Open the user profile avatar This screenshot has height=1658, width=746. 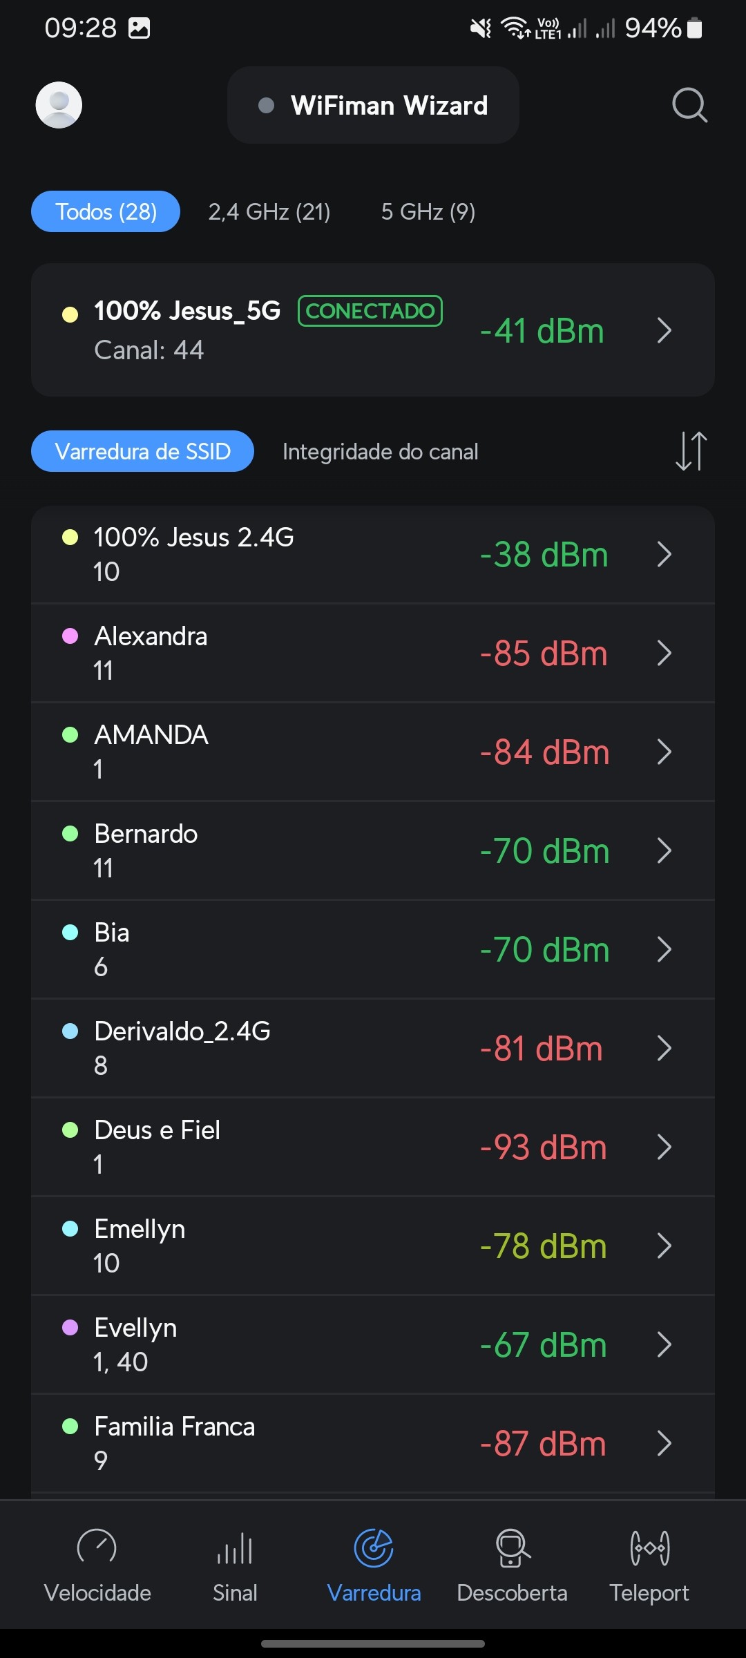pos(59,105)
